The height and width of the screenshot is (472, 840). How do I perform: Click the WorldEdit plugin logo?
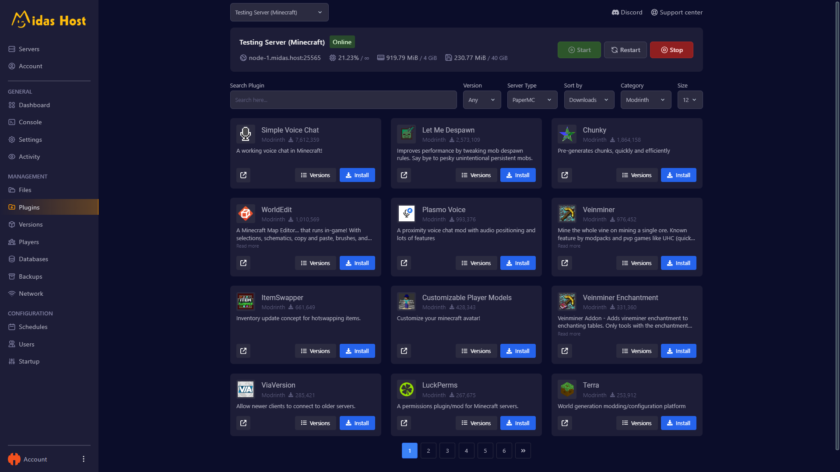pos(246,213)
